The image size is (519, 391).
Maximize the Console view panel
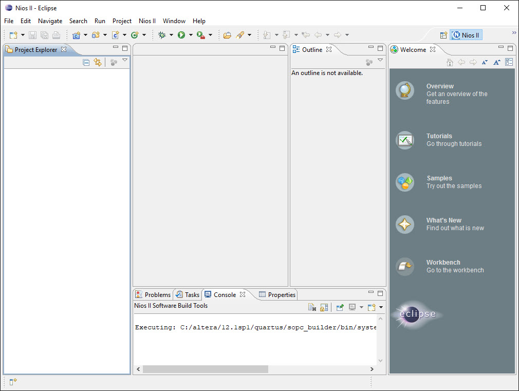(x=380, y=293)
